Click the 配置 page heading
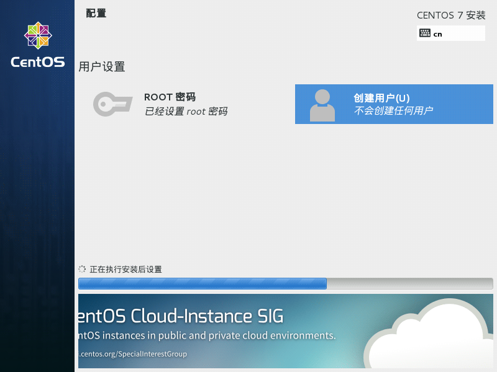 tap(96, 13)
